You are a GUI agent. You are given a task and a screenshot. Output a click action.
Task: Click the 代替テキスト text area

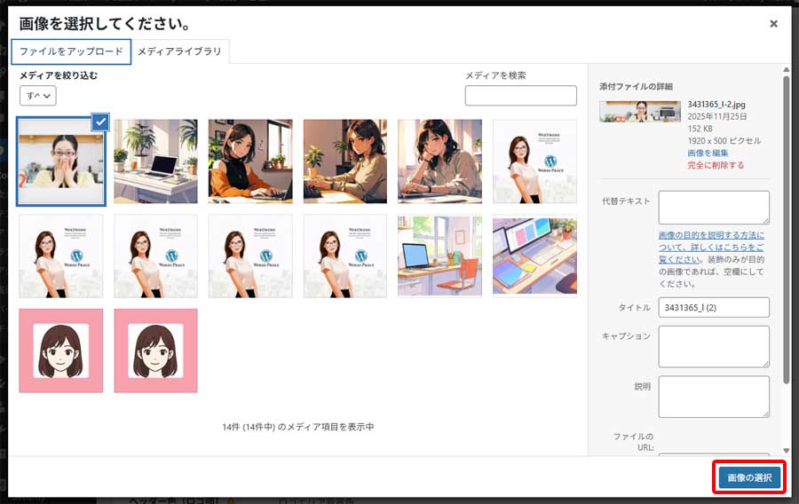pyautogui.click(x=713, y=207)
